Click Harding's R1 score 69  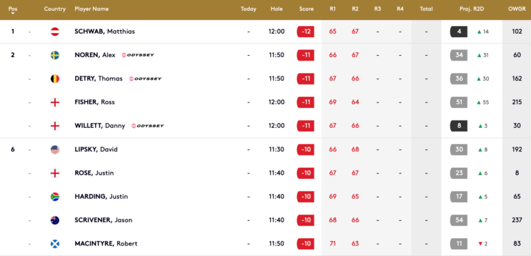click(333, 197)
